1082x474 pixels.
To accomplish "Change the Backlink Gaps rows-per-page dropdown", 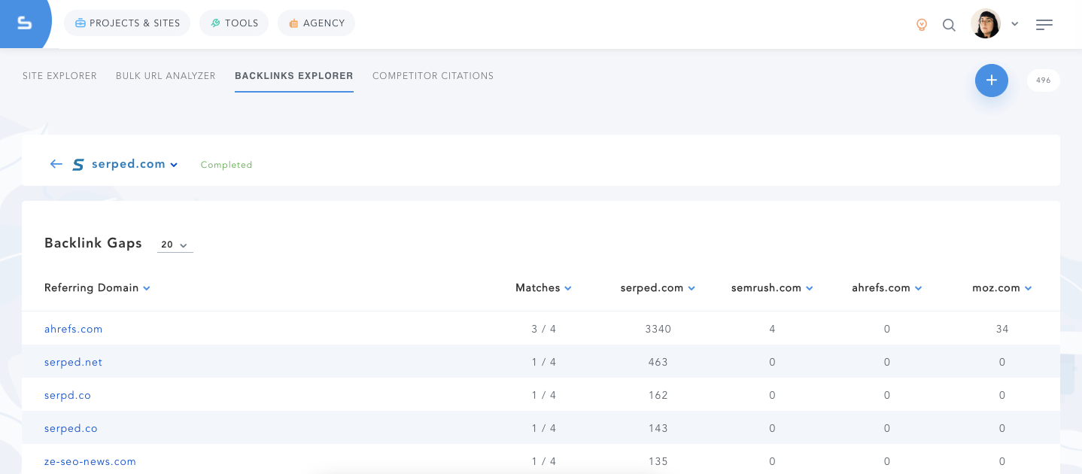I will point(175,245).
